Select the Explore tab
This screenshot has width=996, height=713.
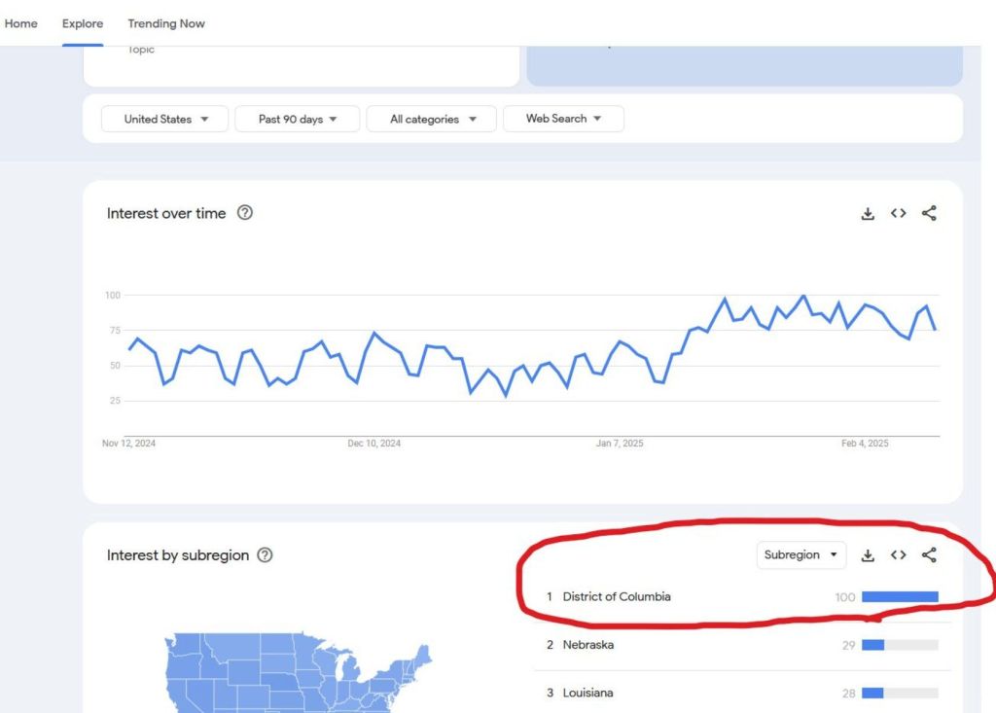click(x=83, y=23)
